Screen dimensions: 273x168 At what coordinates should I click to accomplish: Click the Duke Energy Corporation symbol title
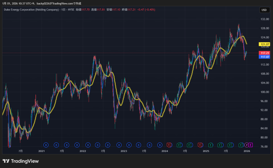coord(31,10)
